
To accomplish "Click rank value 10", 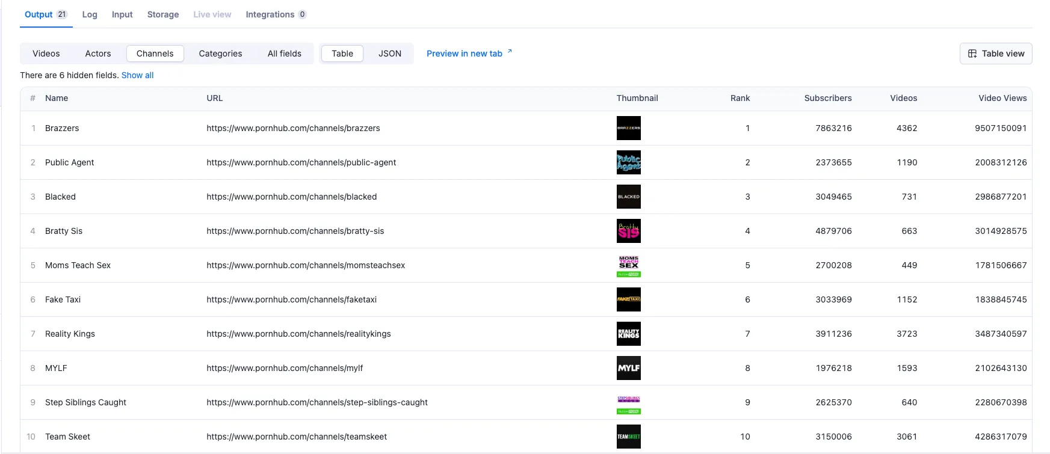I will (745, 437).
